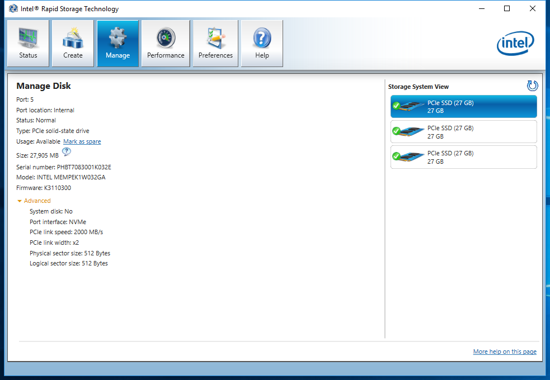Click the Type: PCIe solid-state drive text

click(53, 131)
